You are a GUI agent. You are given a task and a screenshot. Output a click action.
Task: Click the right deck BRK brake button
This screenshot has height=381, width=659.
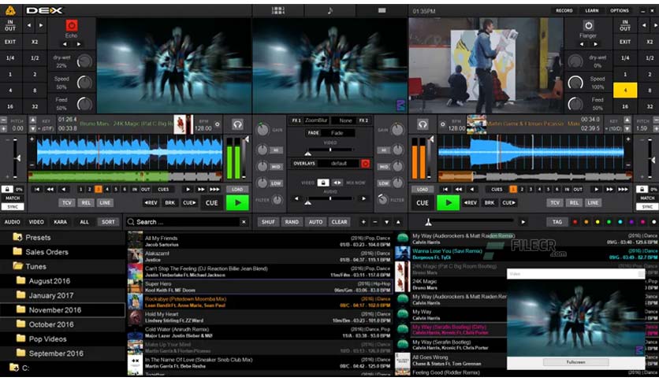490,202
